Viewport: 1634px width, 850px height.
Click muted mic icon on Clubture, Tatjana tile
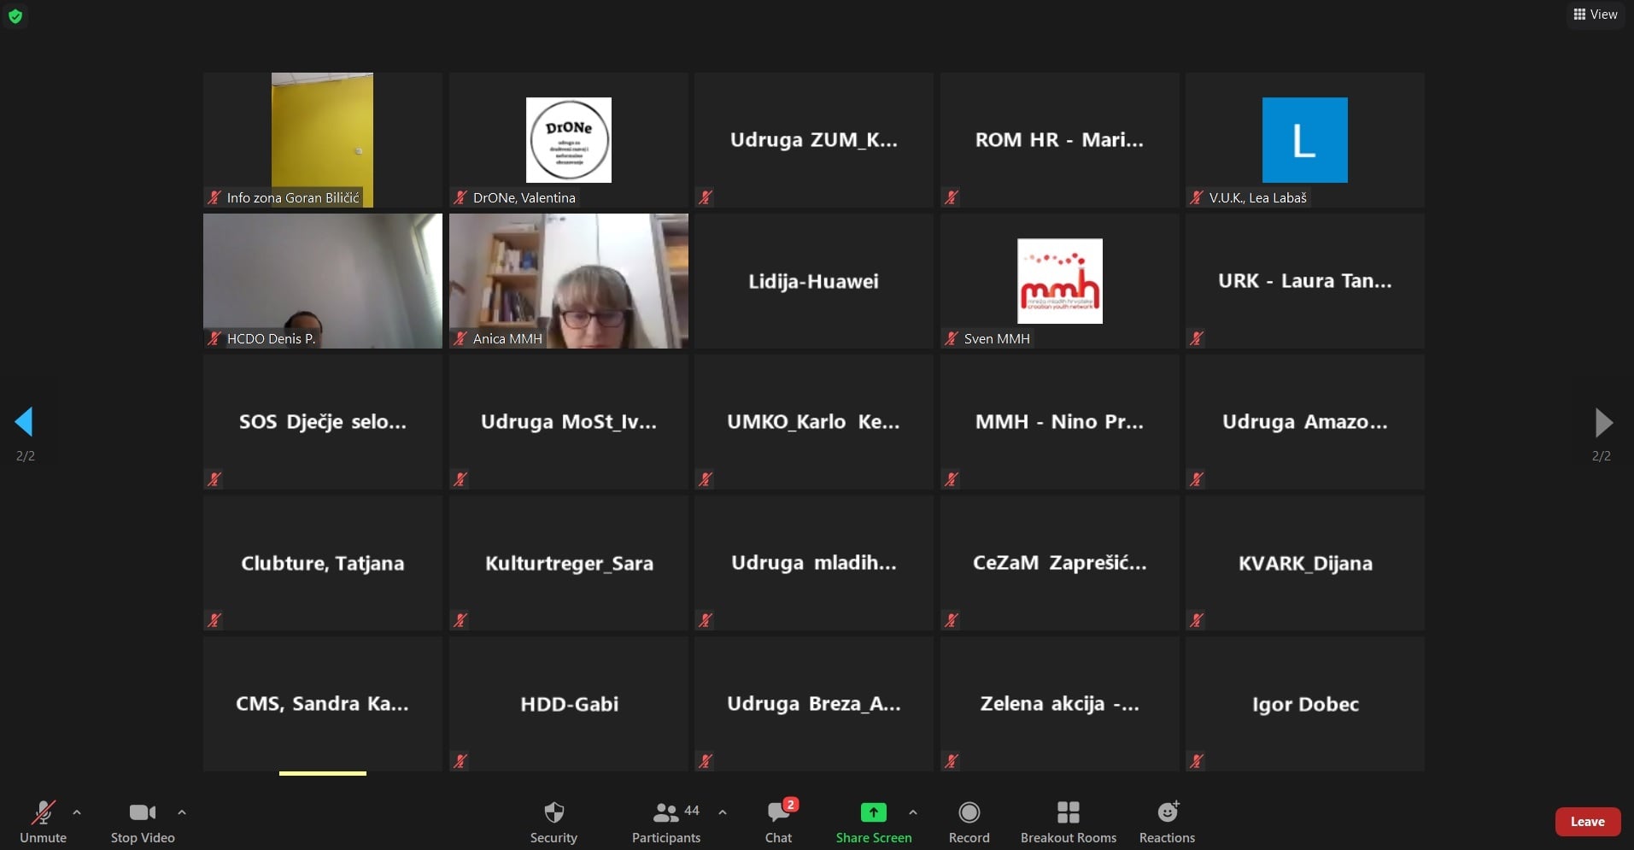[214, 620]
